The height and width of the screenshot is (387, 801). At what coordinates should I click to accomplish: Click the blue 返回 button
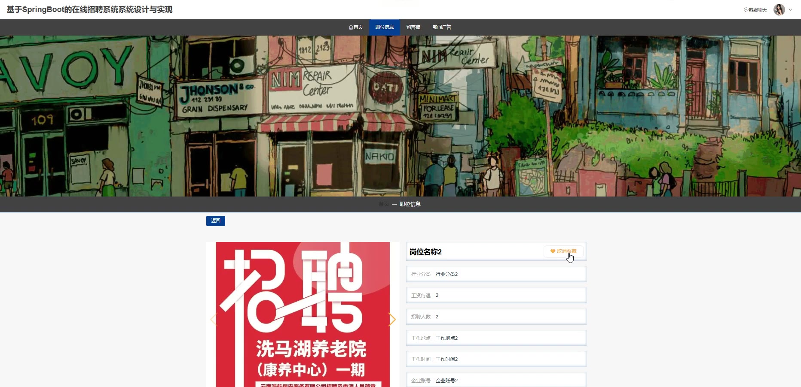coord(216,221)
